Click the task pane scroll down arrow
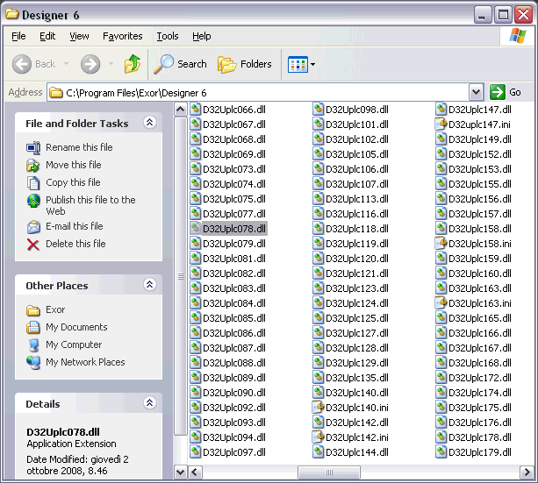 point(181,472)
